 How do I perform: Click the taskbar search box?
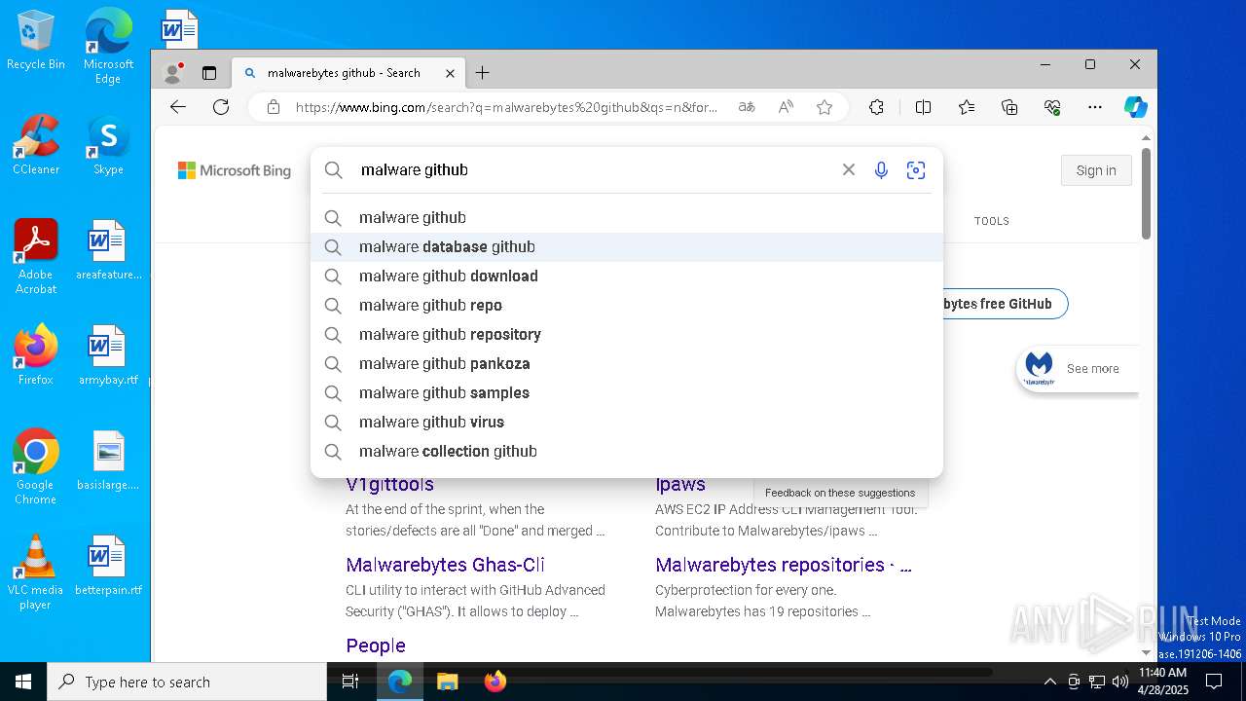coord(187,682)
